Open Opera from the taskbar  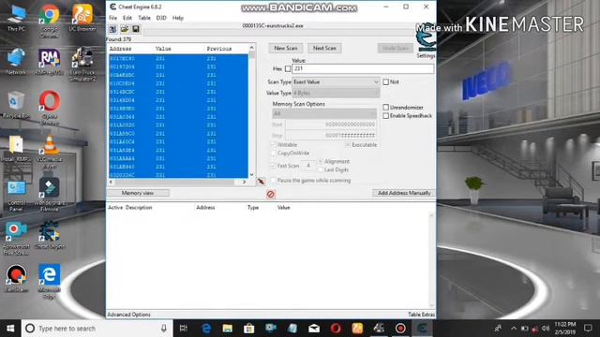coord(336,329)
